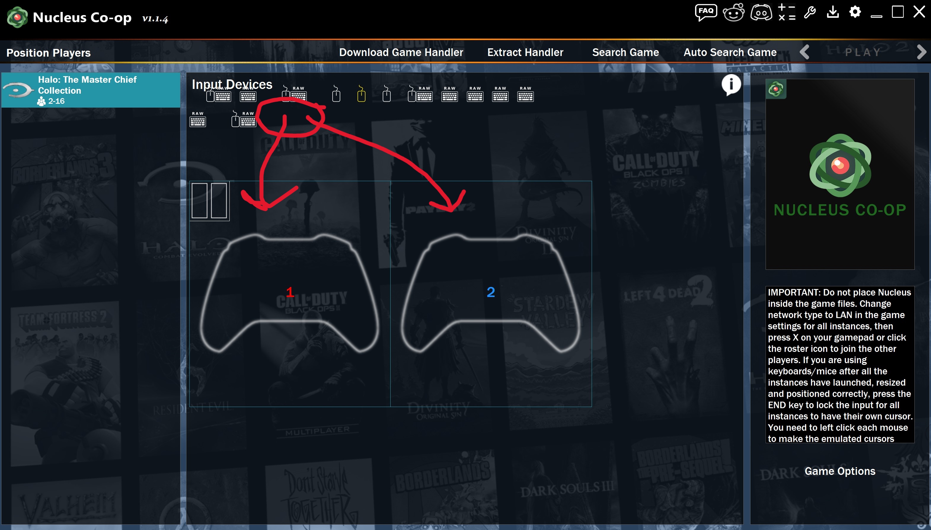Click the Reddit alien icon
The image size is (931, 530).
click(733, 12)
